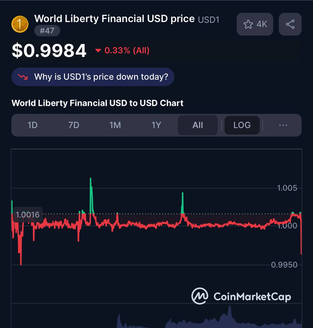This screenshot has height=328, width=313.
Task: Select the All time range
Action: (x=198, y=125)
